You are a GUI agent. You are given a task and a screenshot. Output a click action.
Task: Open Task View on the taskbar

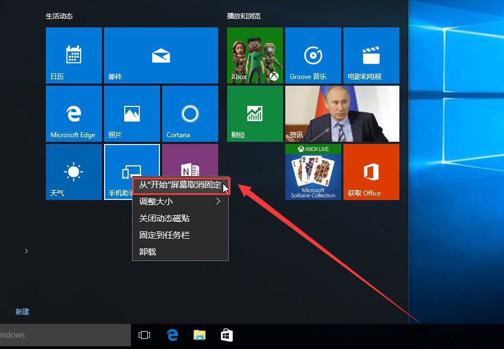pos(144,335)
